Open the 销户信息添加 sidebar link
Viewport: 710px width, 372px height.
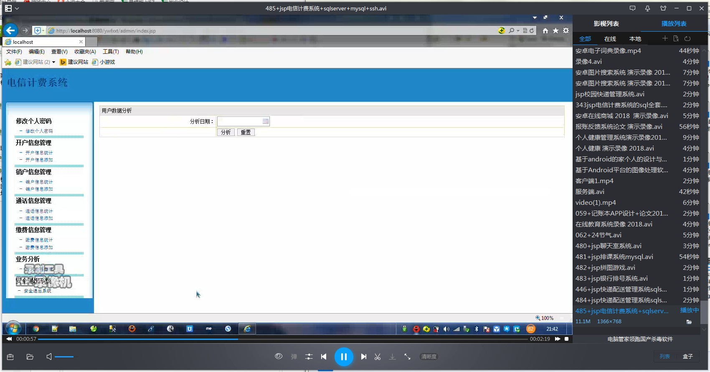point(39,189)
